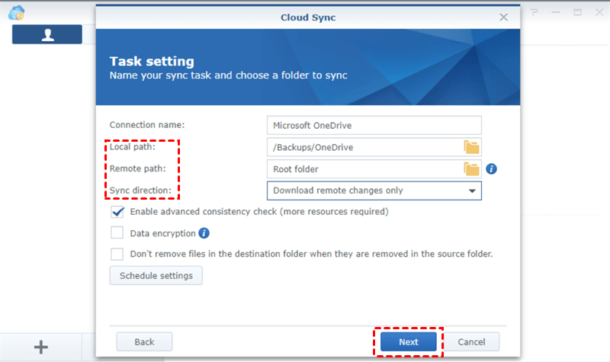The width and height of the screenshot is (610, 362).
Task: Click the Local path text field
Action: point(364,147)
